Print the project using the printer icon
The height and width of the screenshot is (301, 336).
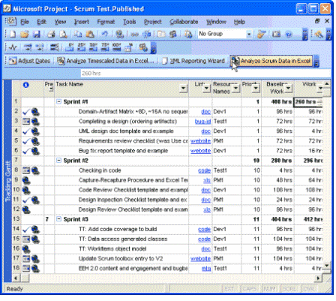tap(51, 35)
